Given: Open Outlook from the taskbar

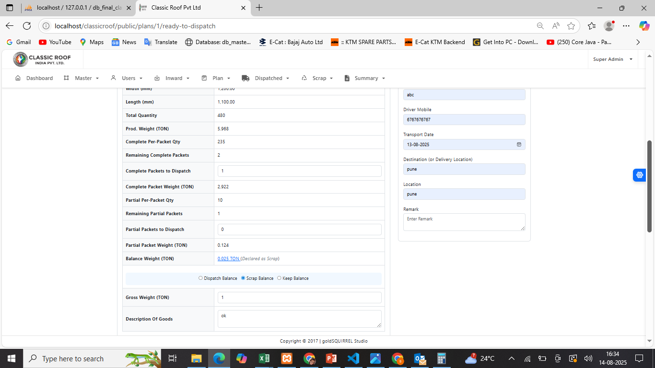Looking at the screenshot, I should 420,358.
